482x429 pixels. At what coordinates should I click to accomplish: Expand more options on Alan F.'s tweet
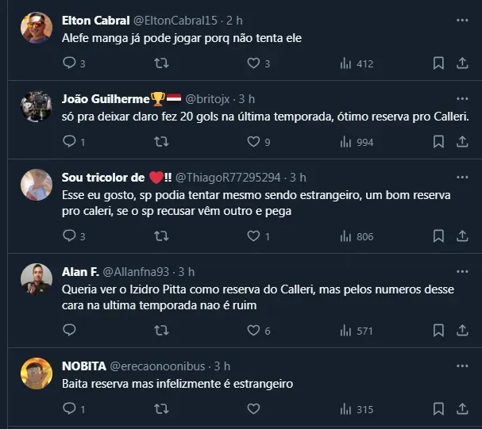(462, 271)
